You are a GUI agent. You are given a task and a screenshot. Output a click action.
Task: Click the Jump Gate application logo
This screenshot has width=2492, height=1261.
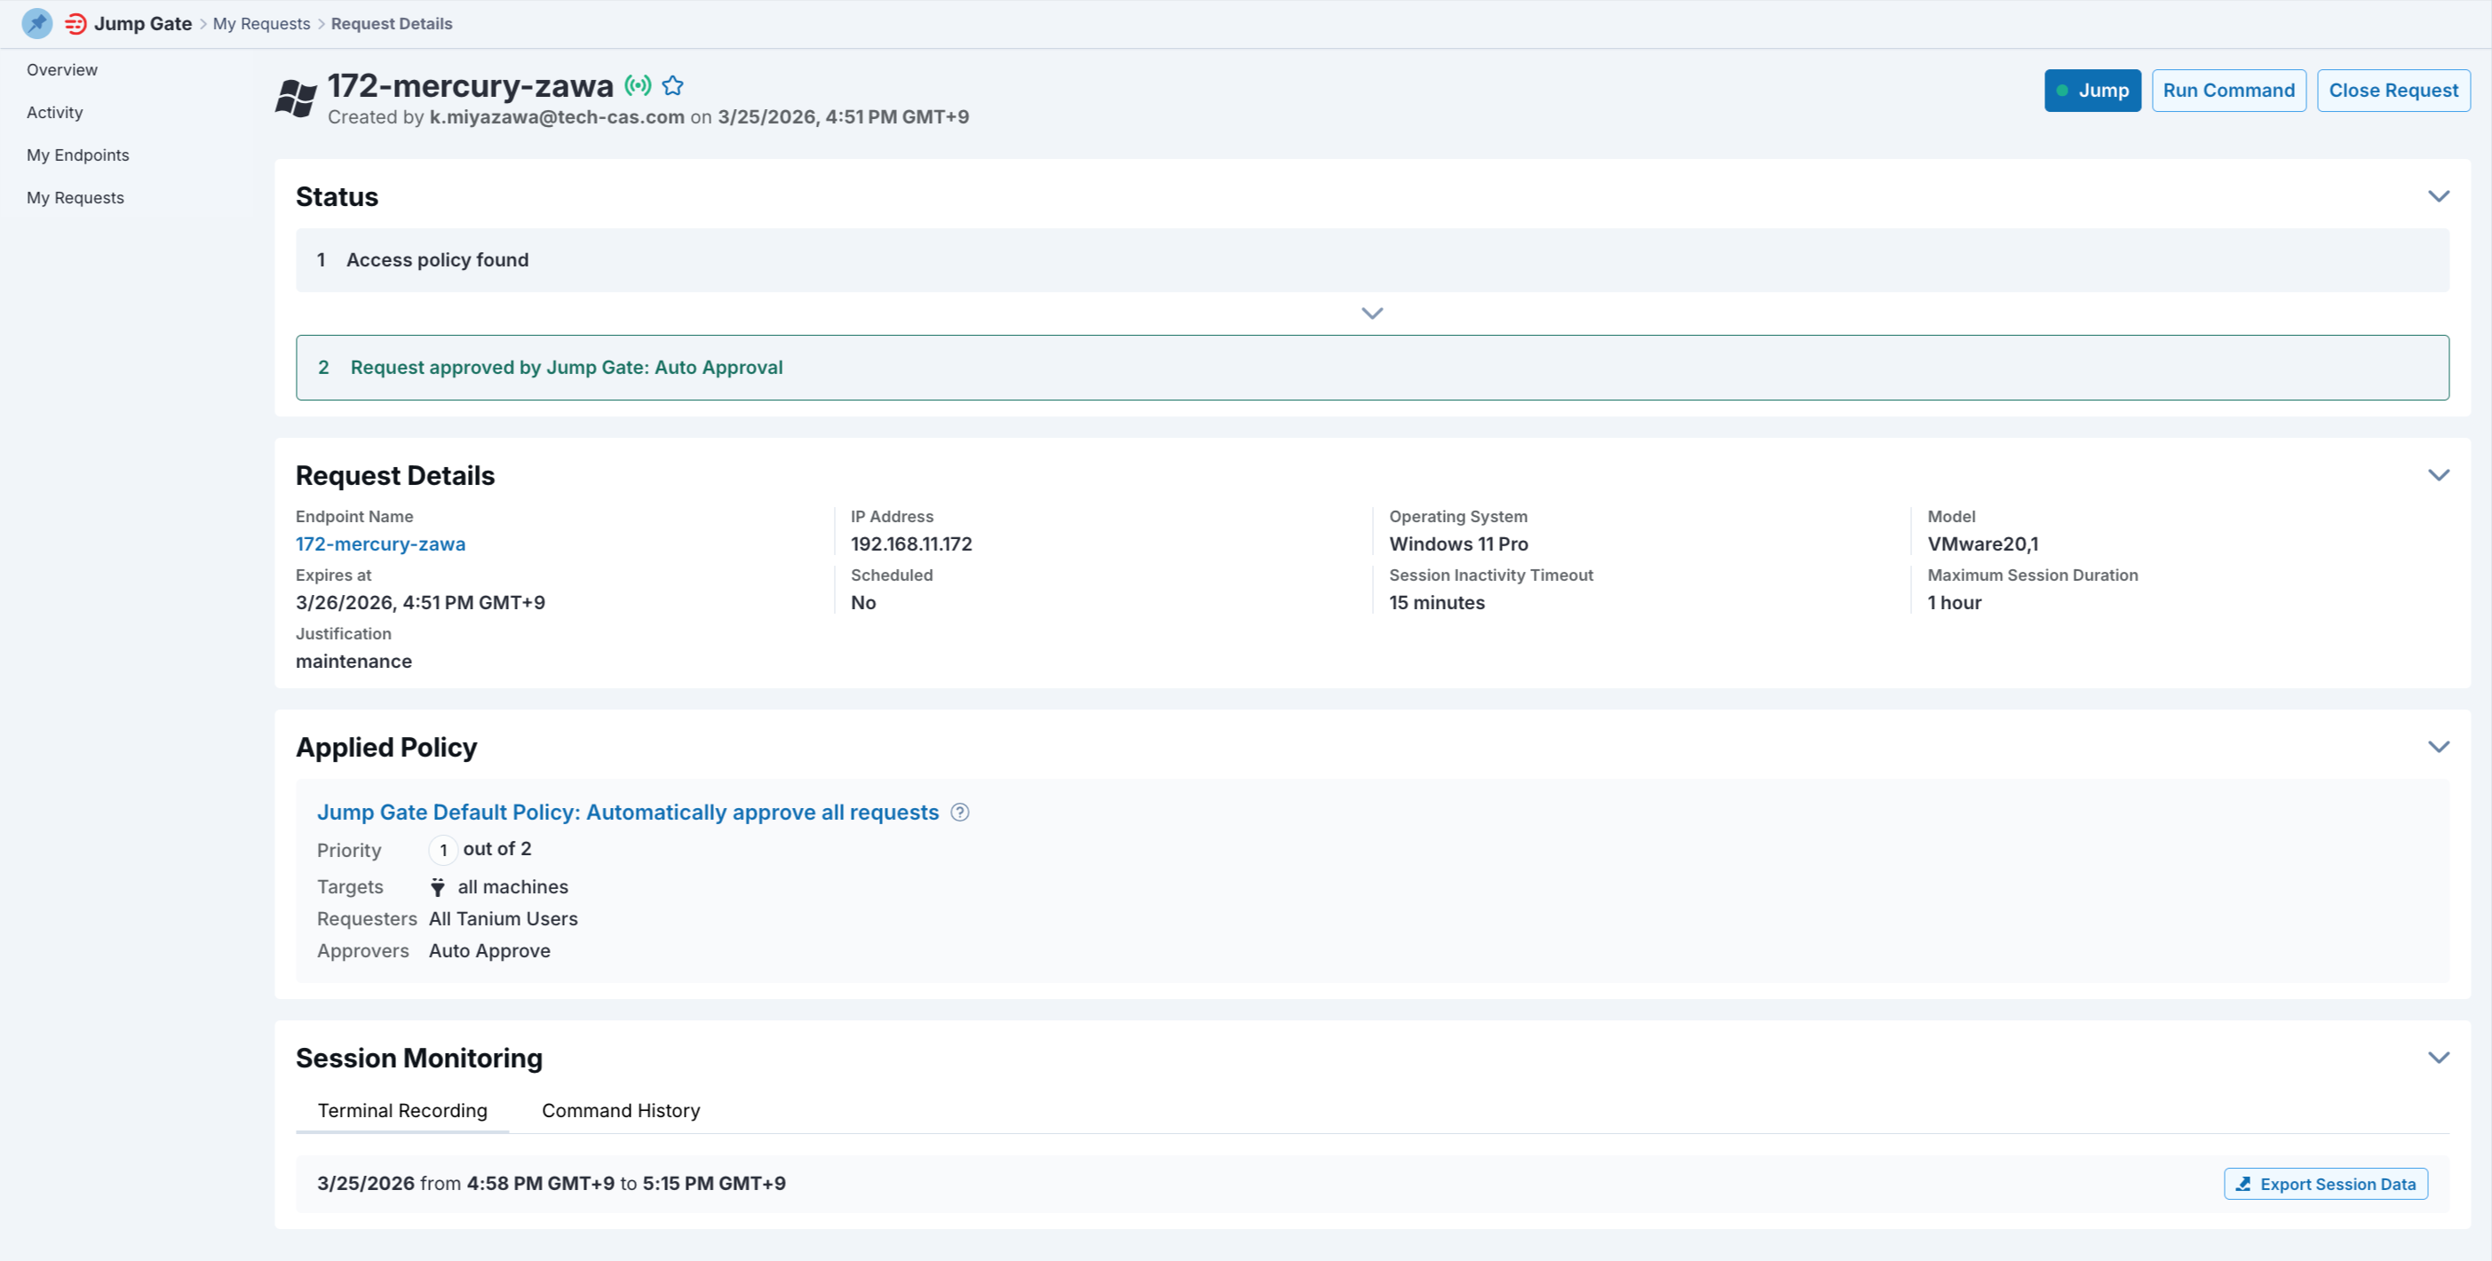pyautogui.click(x=76, y=23)
